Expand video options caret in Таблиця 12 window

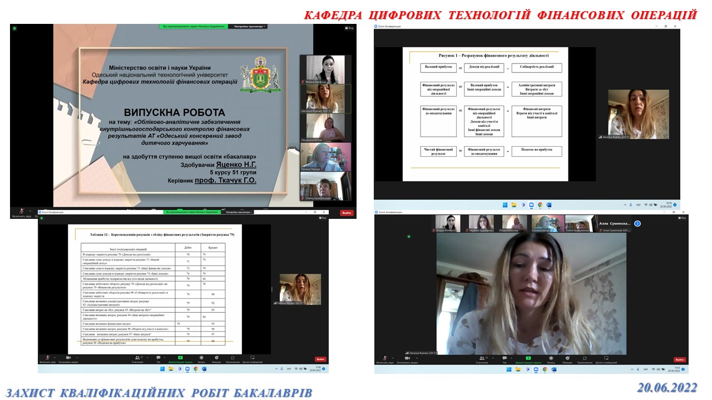(x=77, y=357)
